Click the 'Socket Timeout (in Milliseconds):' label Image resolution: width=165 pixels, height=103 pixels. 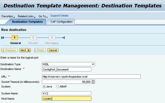point(20,82)
